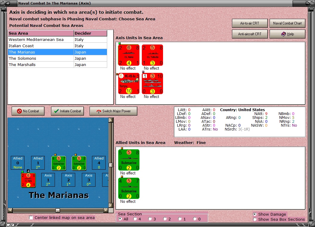Click map vertical scrollbar up arrow
The image size is (315, 227).
[x=111, y=120]
